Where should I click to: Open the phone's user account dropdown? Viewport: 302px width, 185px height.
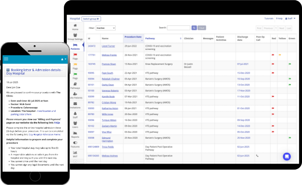[x=63, y=59]
